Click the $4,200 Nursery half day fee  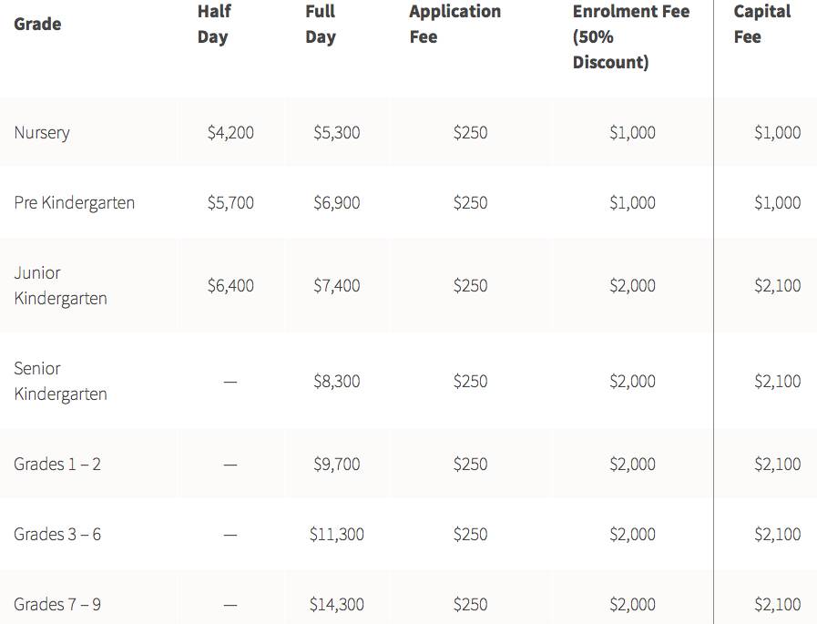(230, 133)
